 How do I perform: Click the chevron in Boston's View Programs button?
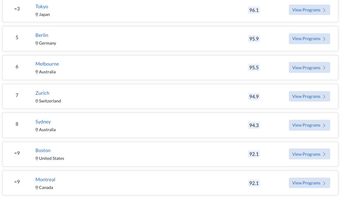click(324, 154)
